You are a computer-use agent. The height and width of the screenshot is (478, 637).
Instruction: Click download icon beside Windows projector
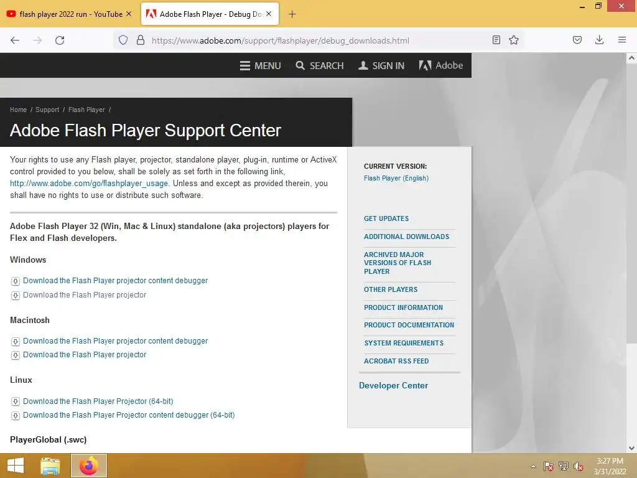(16, 296)
